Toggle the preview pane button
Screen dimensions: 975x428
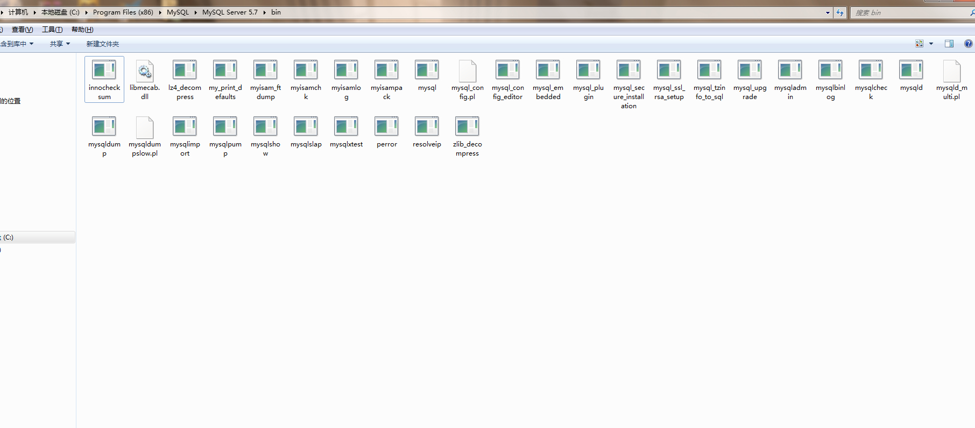tap(949, 44)
